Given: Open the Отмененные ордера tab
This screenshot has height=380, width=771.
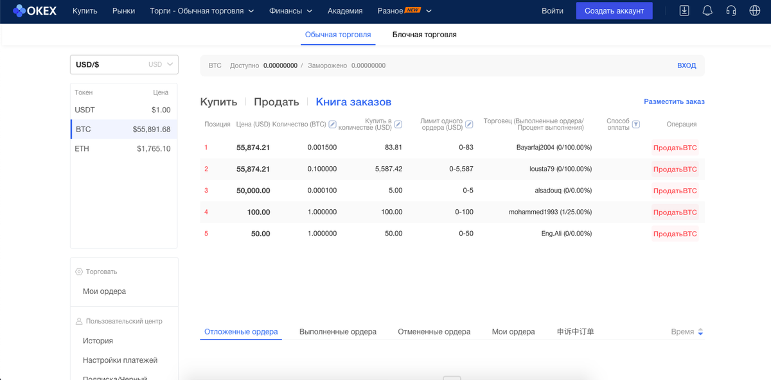Looking at the screenshot, I should pos(434,332).
